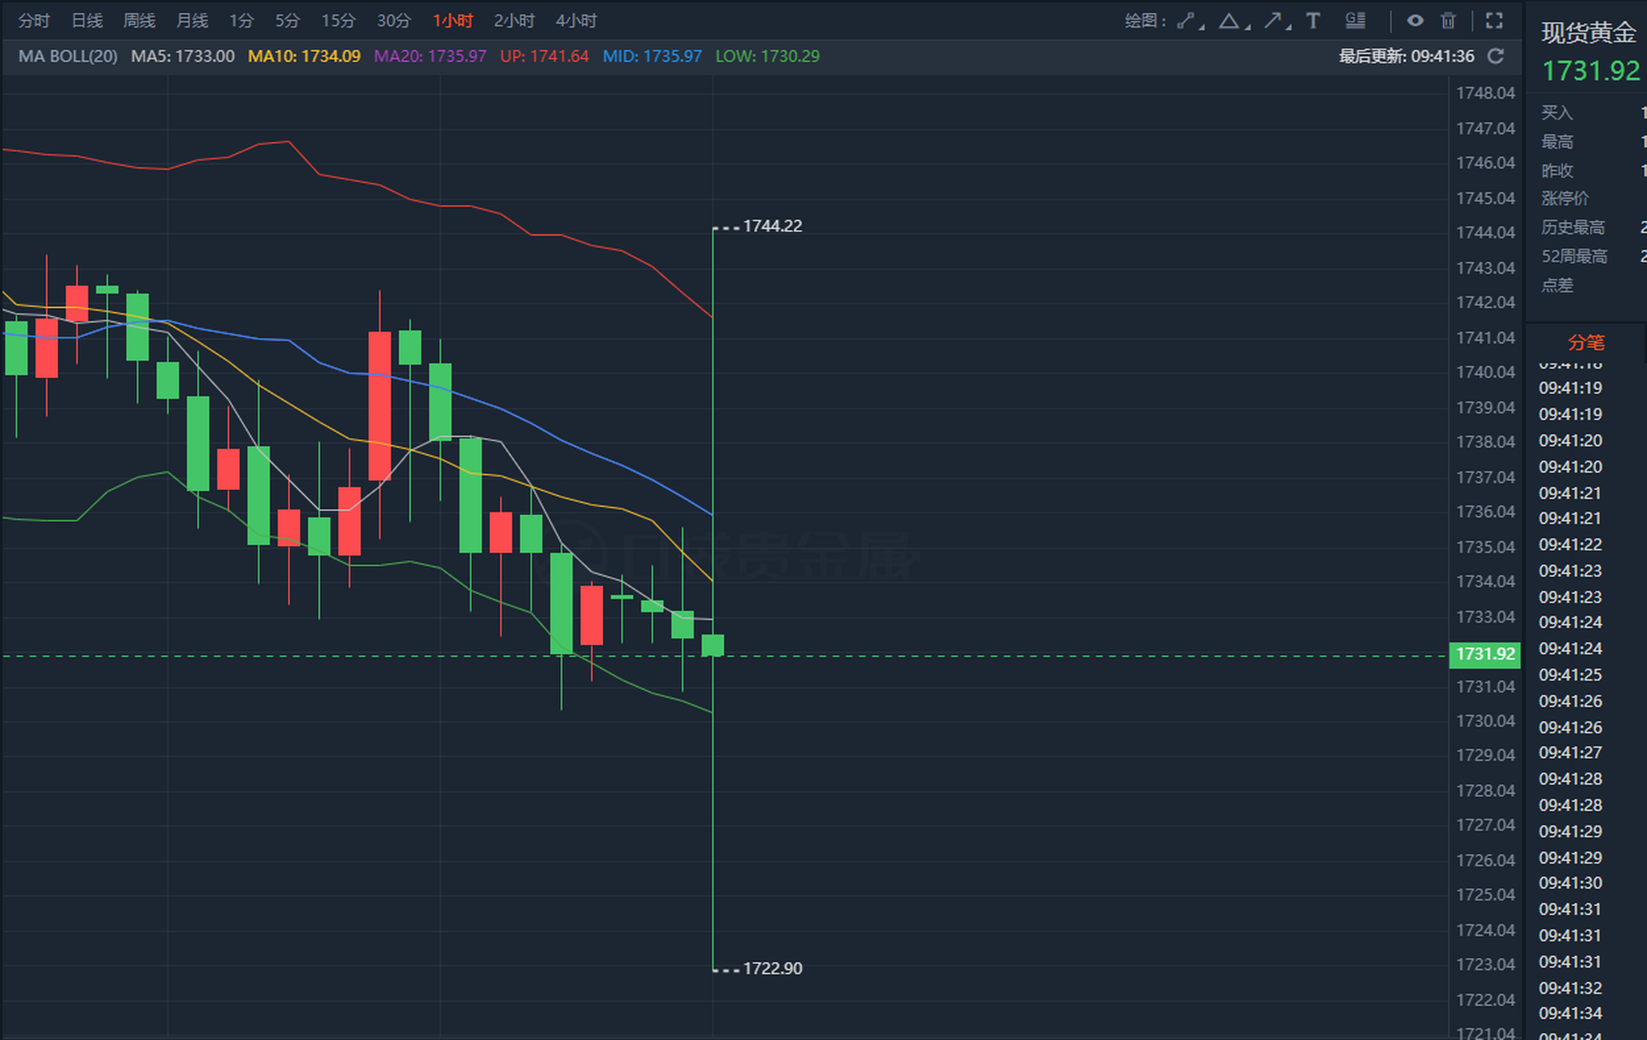Switch to the 分时 timeframe

34,21
